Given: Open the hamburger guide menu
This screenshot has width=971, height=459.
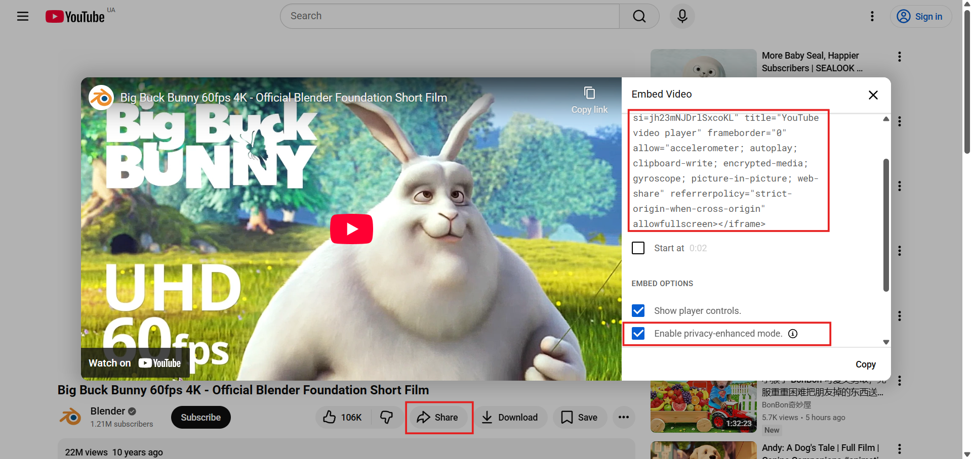Looking at the screenshot, I should tap(23, 16).
